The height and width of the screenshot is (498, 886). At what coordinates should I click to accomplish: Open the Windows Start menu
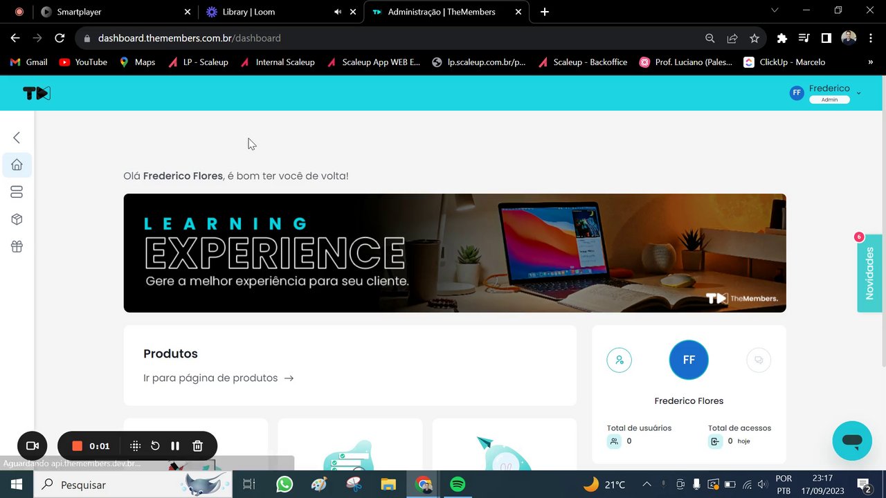17,485
